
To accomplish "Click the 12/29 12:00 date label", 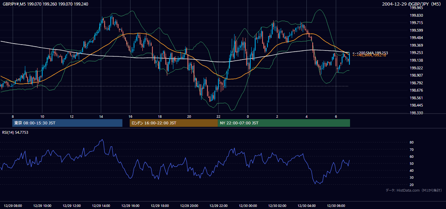I will pyautogui.click(x=72, y=206).
